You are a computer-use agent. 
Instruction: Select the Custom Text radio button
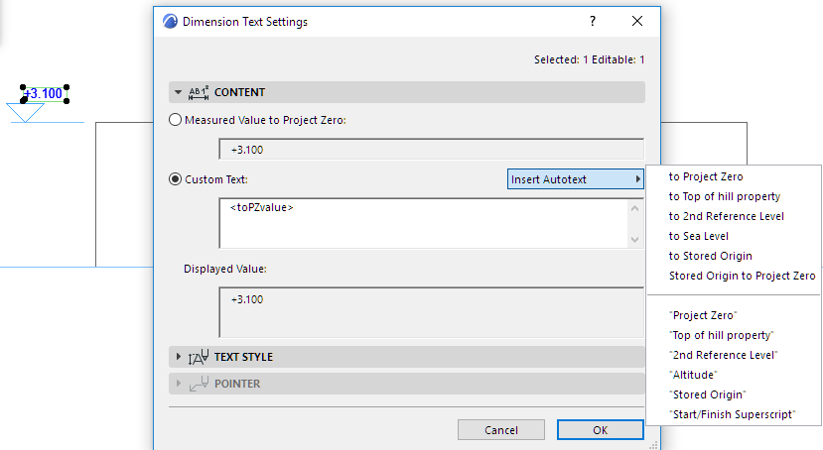[x=176, y=179]
